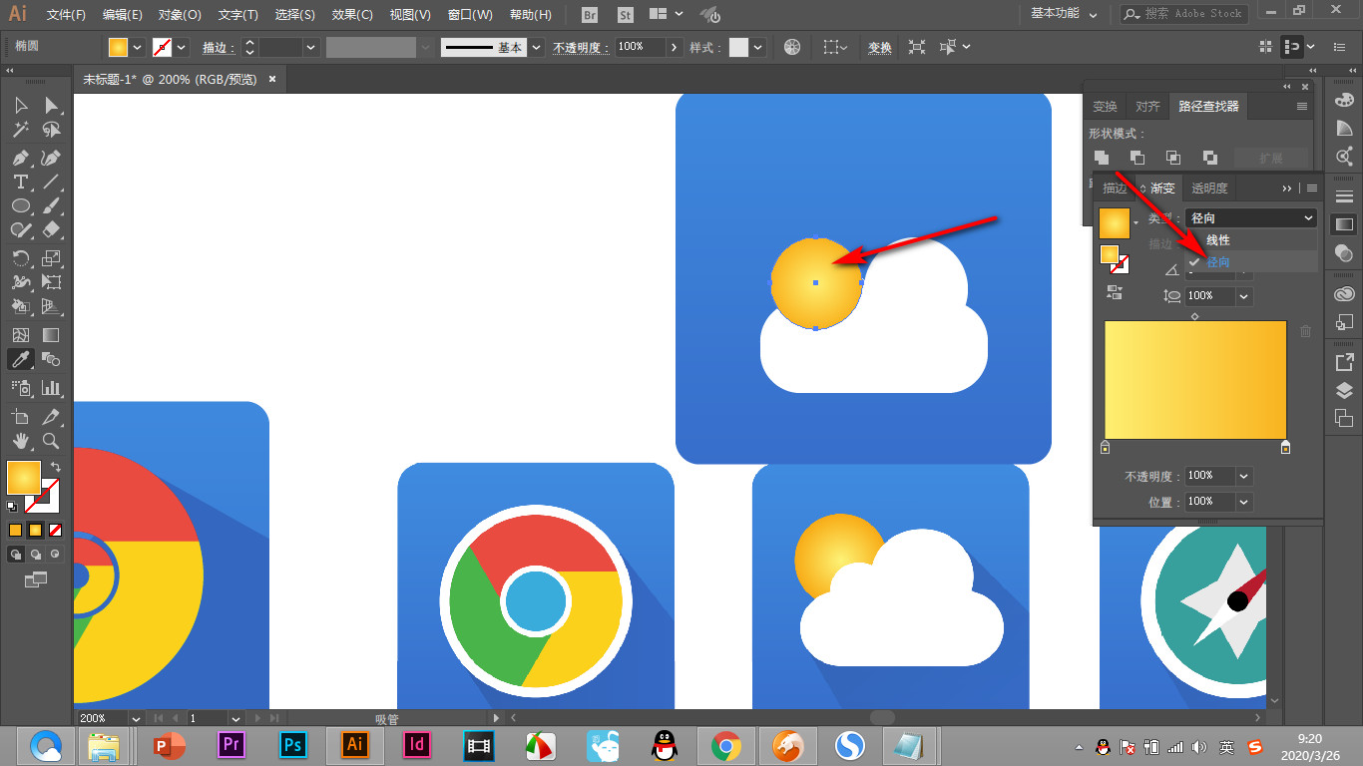
Task: Enable Draw Normal mode
Action: tap(16, 554)
